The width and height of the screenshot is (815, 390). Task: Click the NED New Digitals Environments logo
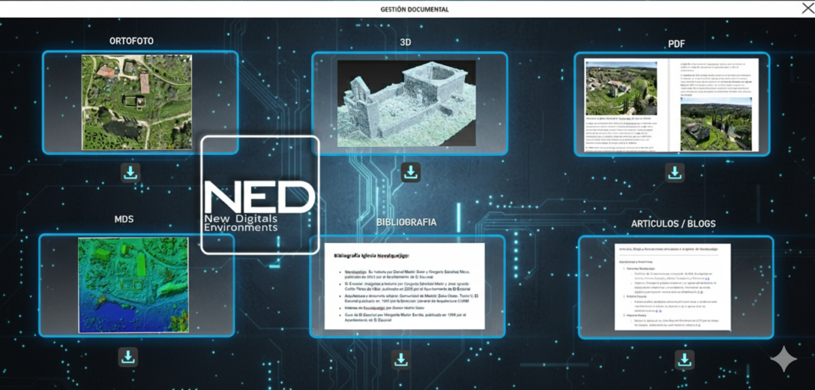[259, 195]
